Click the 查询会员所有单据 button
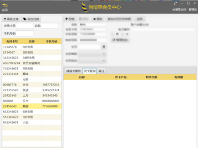This screenshot has width=198, height=148. click(x=119, y=19)
